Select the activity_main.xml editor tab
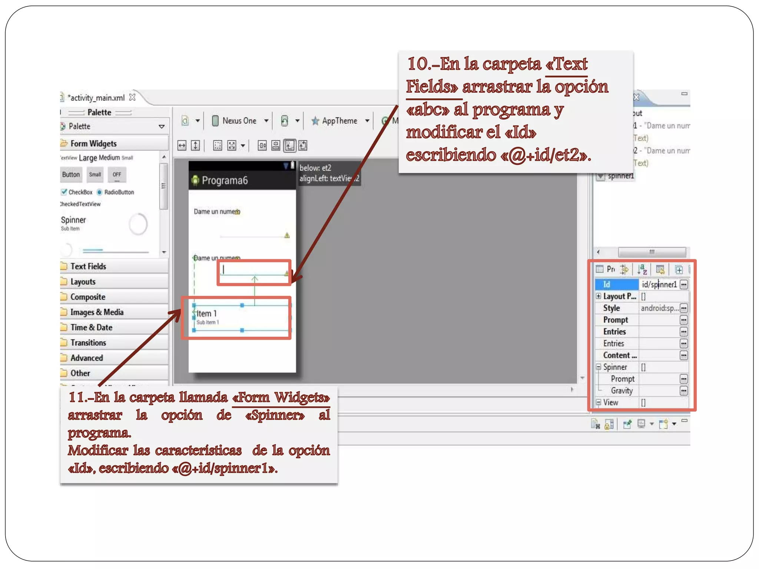 click(96, 98)
